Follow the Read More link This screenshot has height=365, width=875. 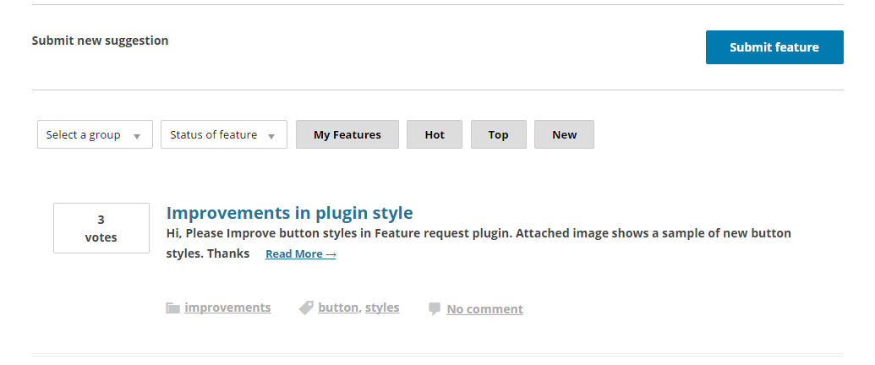pos(300,254)
